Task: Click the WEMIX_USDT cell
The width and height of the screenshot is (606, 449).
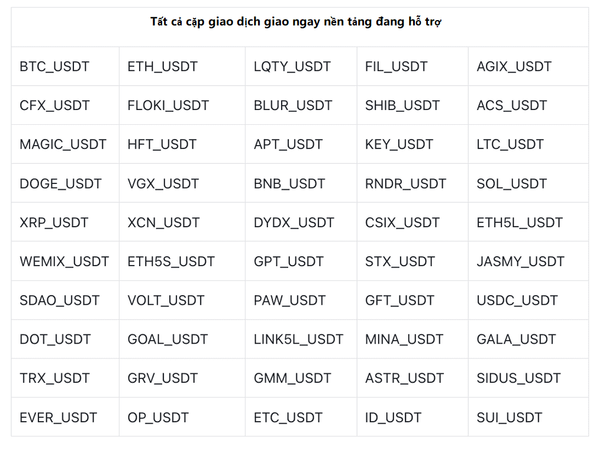Action: pos(65,261)
